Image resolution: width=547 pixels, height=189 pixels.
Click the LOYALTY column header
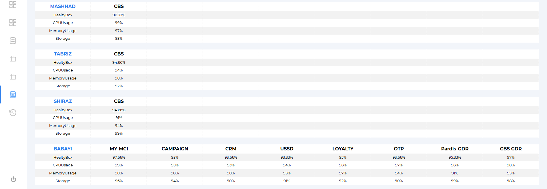[343, 149]
